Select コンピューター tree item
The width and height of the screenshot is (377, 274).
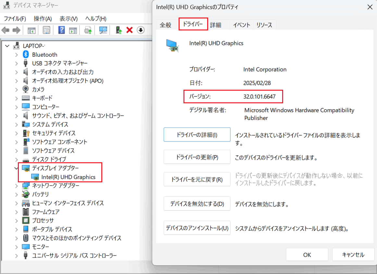(x=46, y=107)
